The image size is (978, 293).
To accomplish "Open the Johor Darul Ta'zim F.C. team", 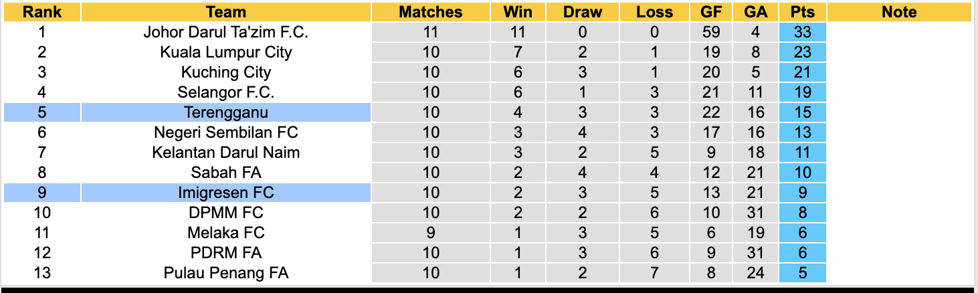I will click(x=226, y=32).
